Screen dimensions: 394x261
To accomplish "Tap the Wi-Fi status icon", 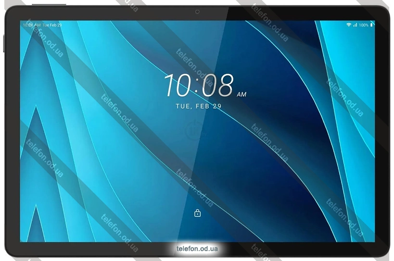I will [348, 25].
